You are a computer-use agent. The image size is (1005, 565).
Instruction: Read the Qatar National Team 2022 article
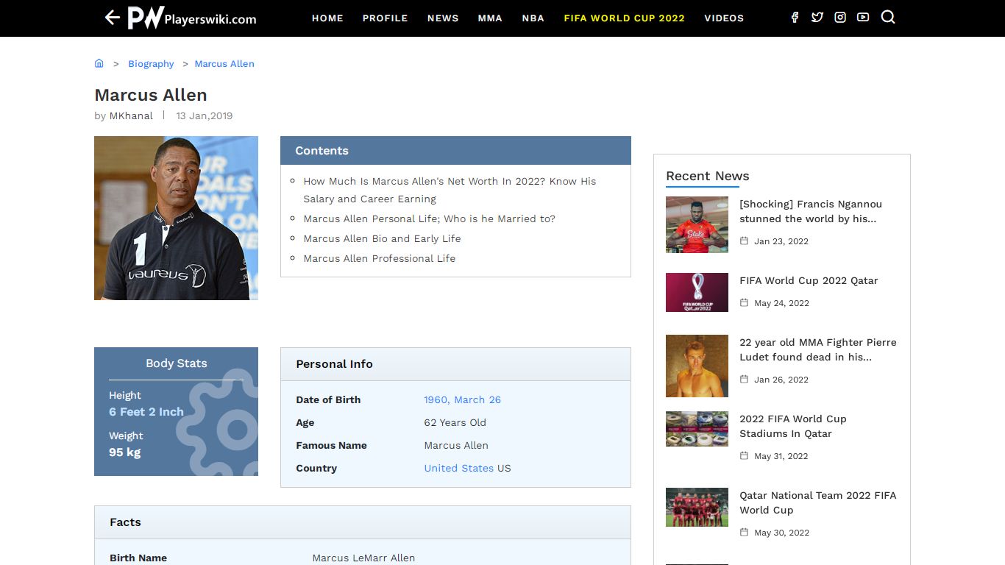tap(818, 502)
